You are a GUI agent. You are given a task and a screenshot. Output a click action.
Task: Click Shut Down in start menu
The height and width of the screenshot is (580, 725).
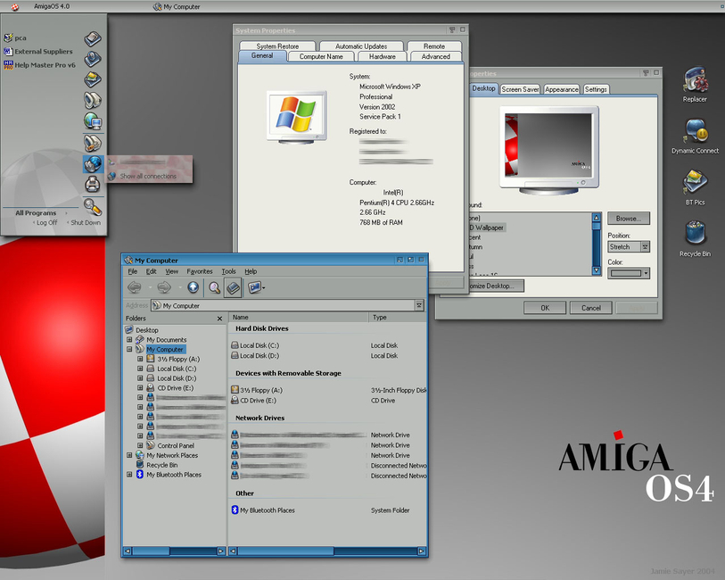tap(85, 222)
